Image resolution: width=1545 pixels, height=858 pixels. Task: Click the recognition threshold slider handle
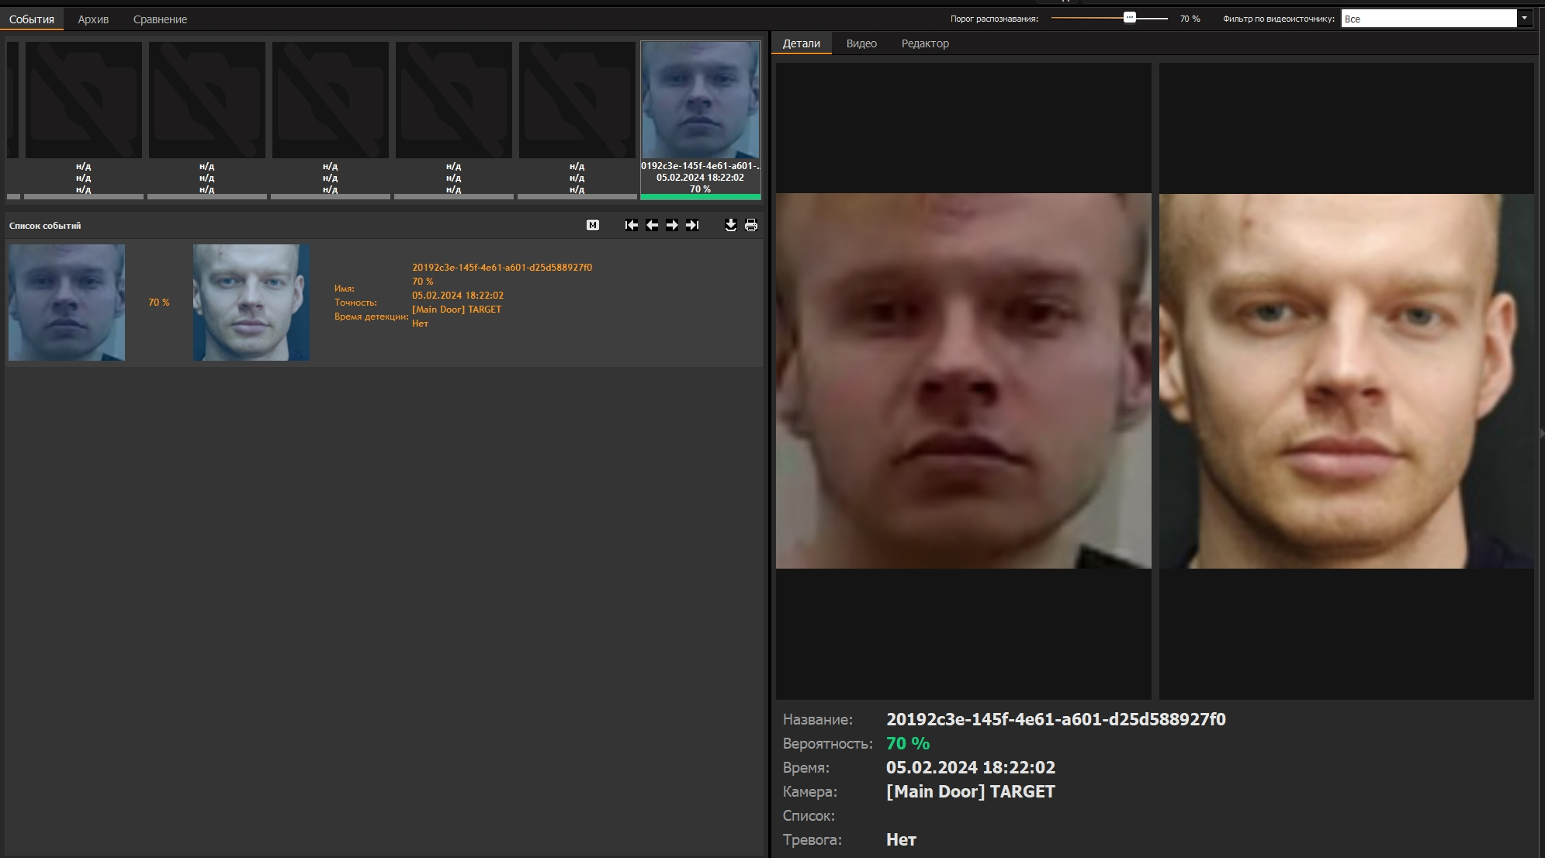click(1130, 18)
